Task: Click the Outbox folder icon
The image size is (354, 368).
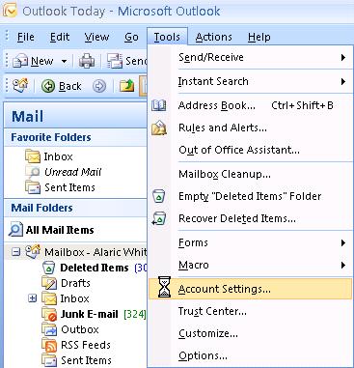Action: pos(49,329)
